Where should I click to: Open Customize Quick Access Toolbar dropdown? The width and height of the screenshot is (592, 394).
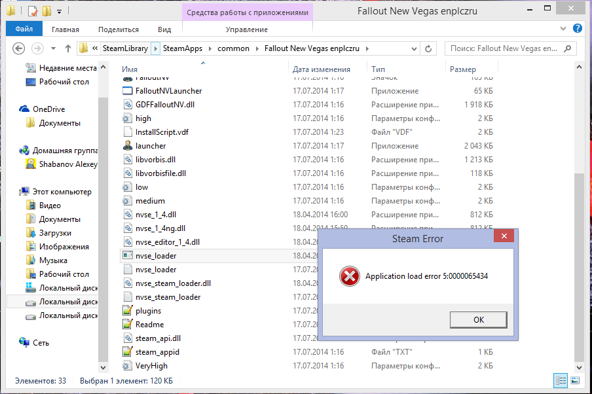click(60, 11)
